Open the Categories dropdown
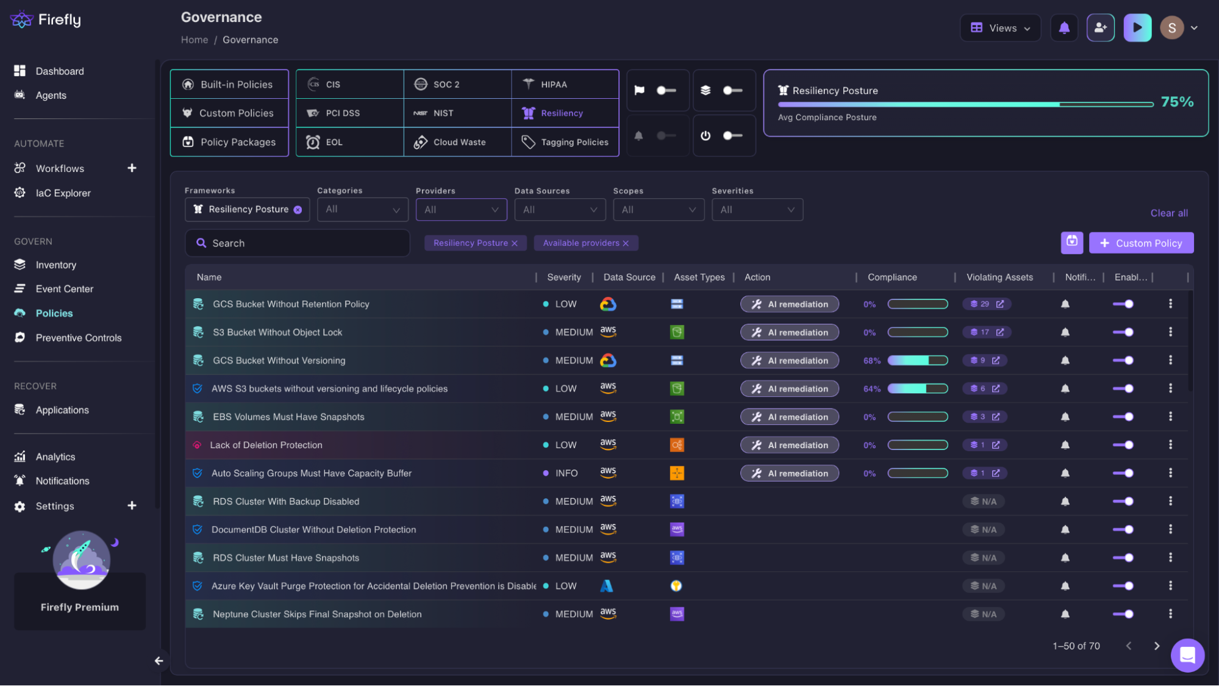1219x686 pixels. tap(362, 210)
